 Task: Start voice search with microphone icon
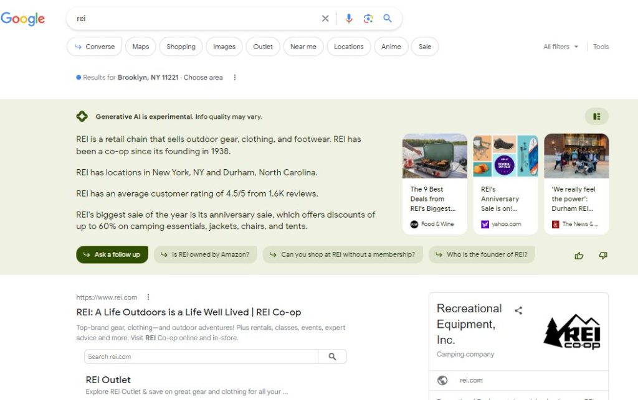tap(349, 19)
